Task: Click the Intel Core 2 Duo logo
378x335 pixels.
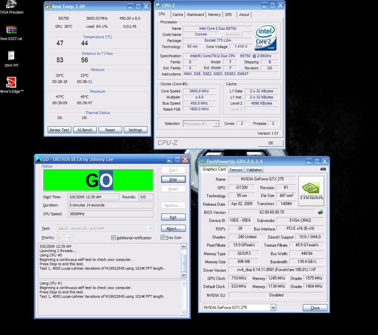Action: (x=265, y=37)
